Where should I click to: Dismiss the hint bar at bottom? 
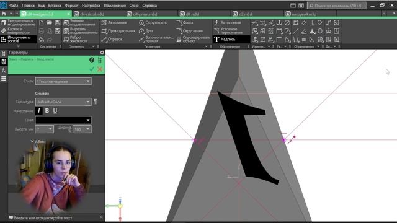(x=101, y=217)
